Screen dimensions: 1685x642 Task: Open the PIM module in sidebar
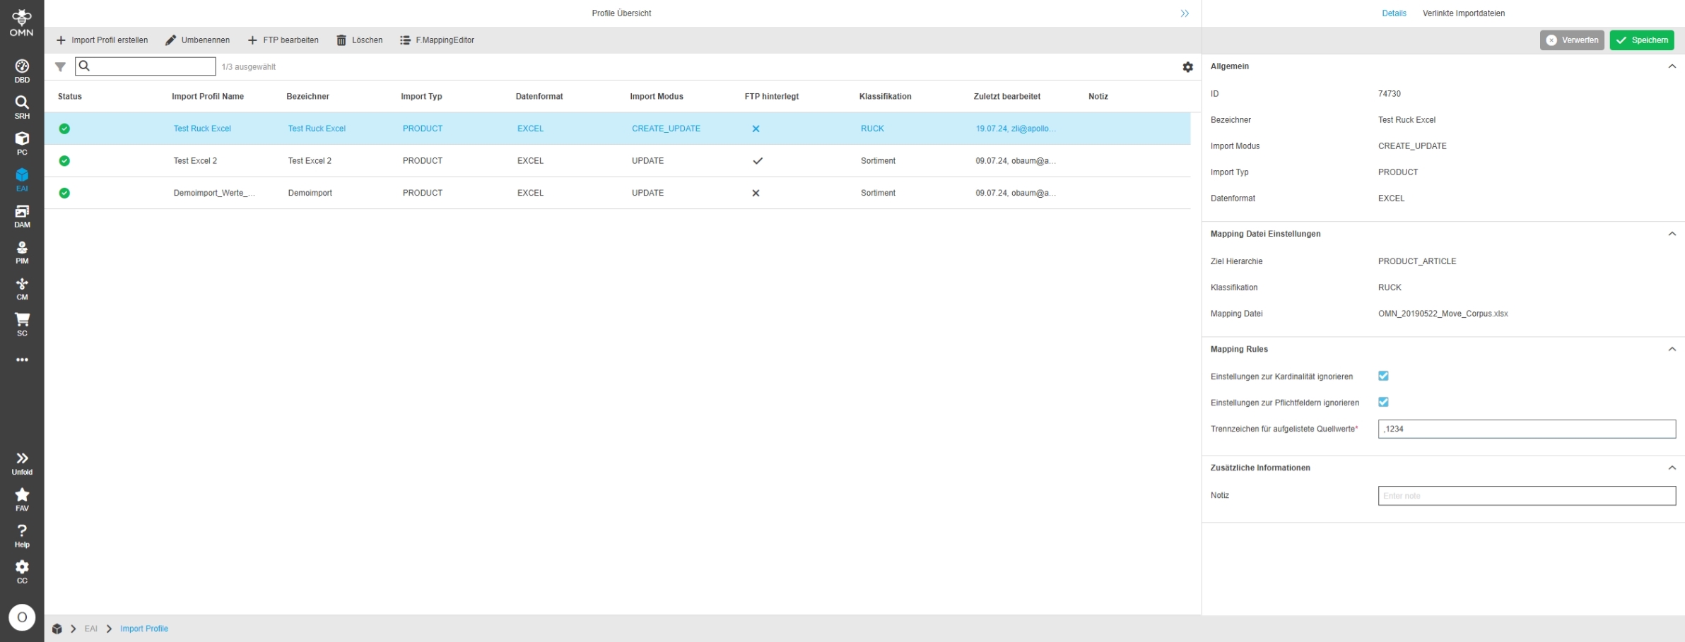click(x=22, y=251)
